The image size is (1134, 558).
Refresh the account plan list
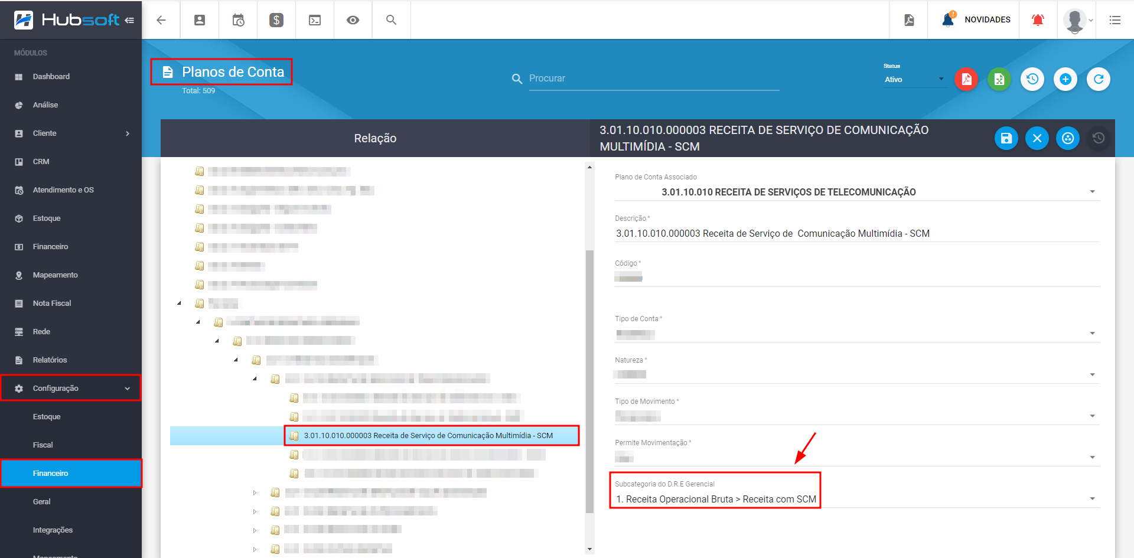click(1099, 79)
